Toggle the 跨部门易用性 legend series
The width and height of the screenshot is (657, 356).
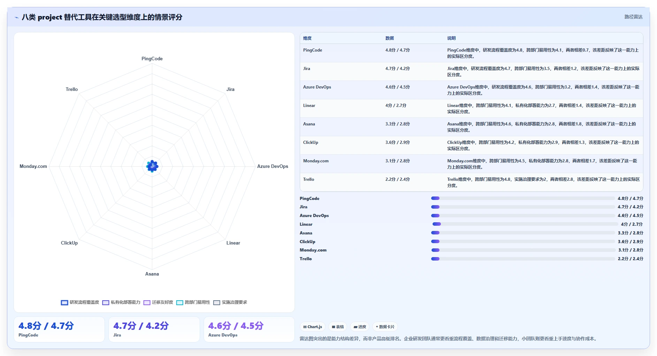point(193,302)
